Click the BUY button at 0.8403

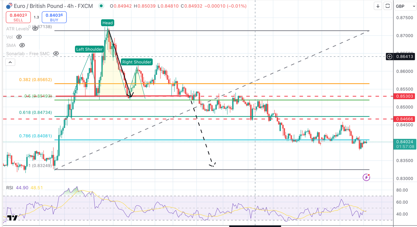click(x=54, y=17)
